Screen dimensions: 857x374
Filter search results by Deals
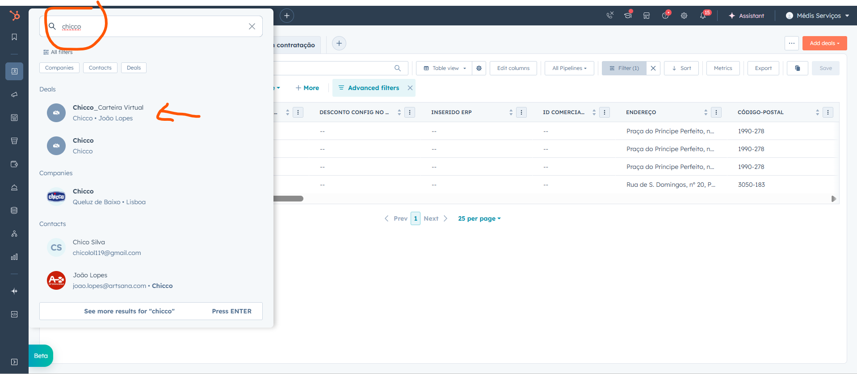click(134, 68)
